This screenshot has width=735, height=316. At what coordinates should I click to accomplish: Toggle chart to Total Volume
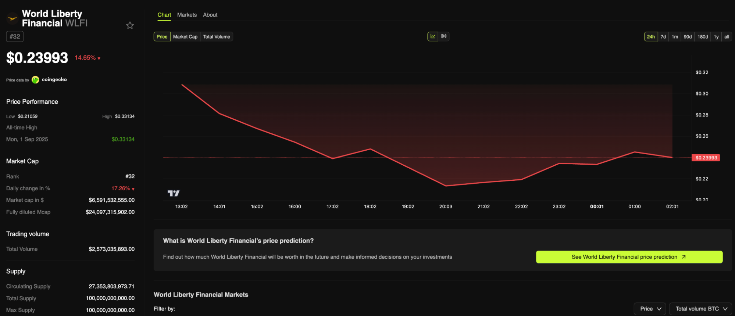click(217, 37)
